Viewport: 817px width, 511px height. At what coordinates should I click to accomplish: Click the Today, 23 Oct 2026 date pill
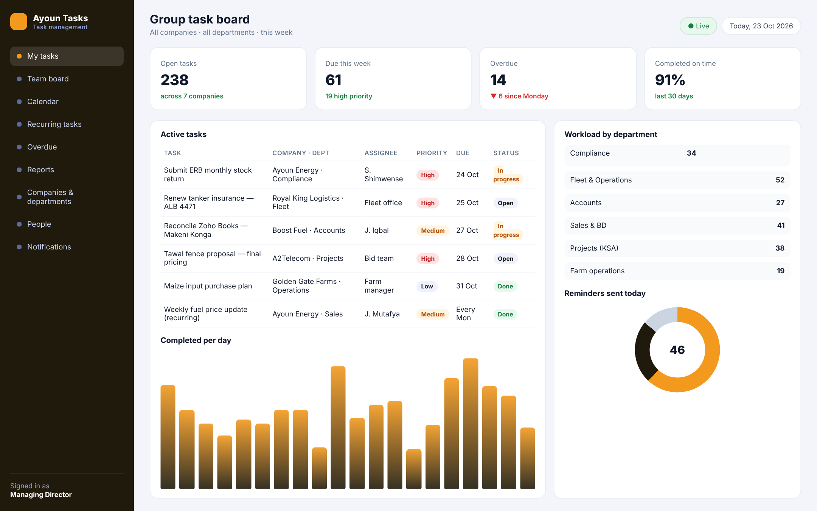[761, 26]
